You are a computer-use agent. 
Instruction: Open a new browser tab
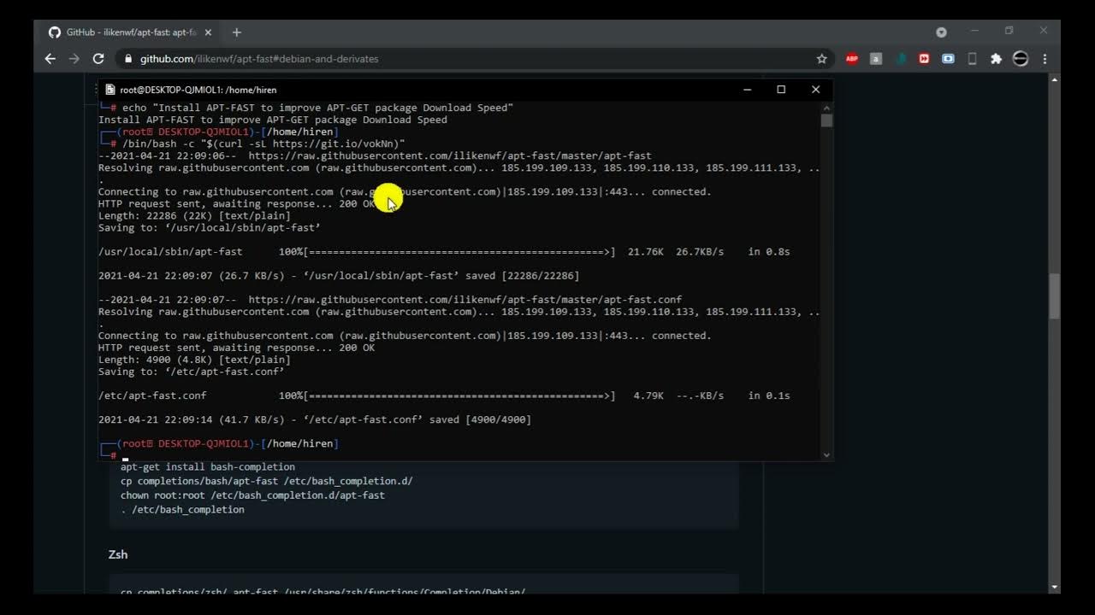point(236,32)
